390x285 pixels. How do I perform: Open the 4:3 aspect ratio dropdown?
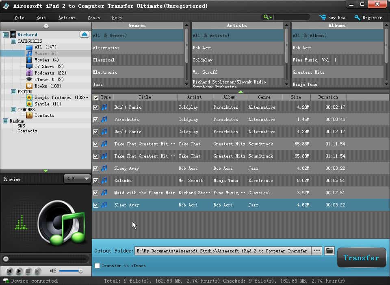point(77,179)
